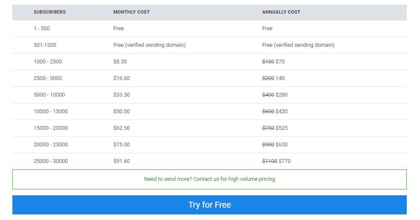The image size is (420, 220).
Task: Click the discounted $280 annual price
Action: (x=281, y=94)
